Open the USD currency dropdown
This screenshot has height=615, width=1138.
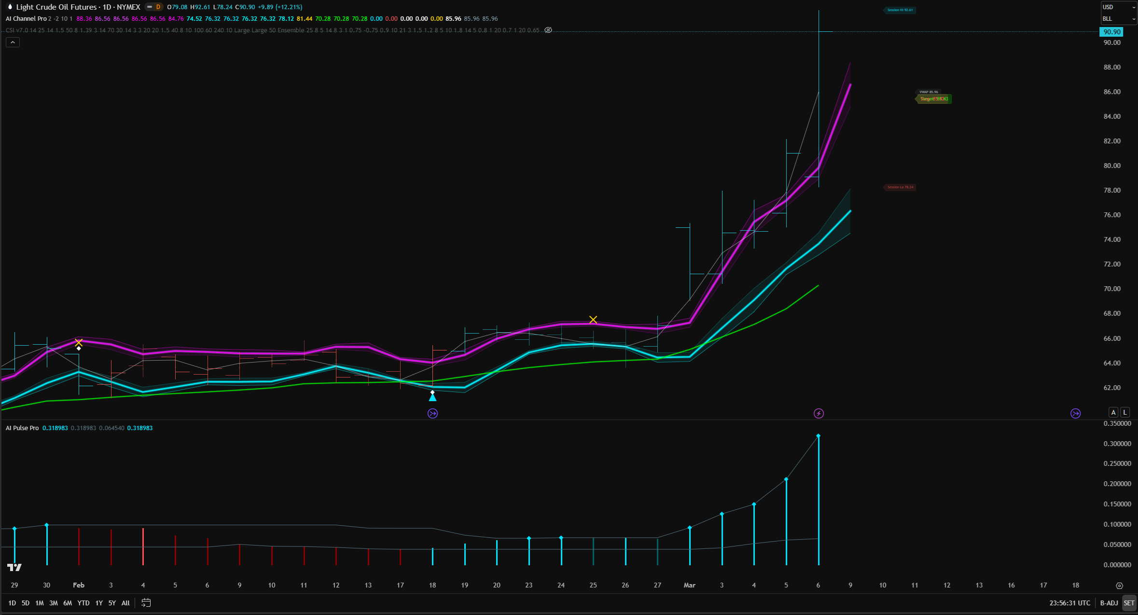[1118, 7]
